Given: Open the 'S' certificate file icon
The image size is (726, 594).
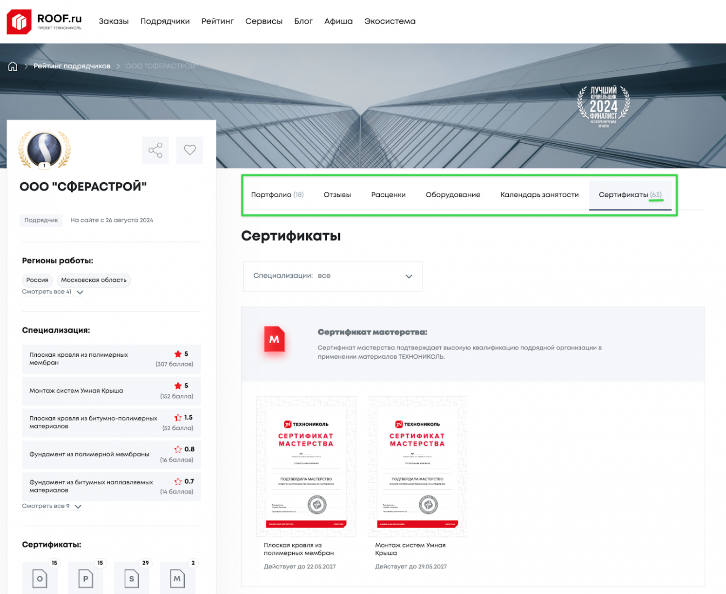Looking at the screenshot, I should pos(132,578).
